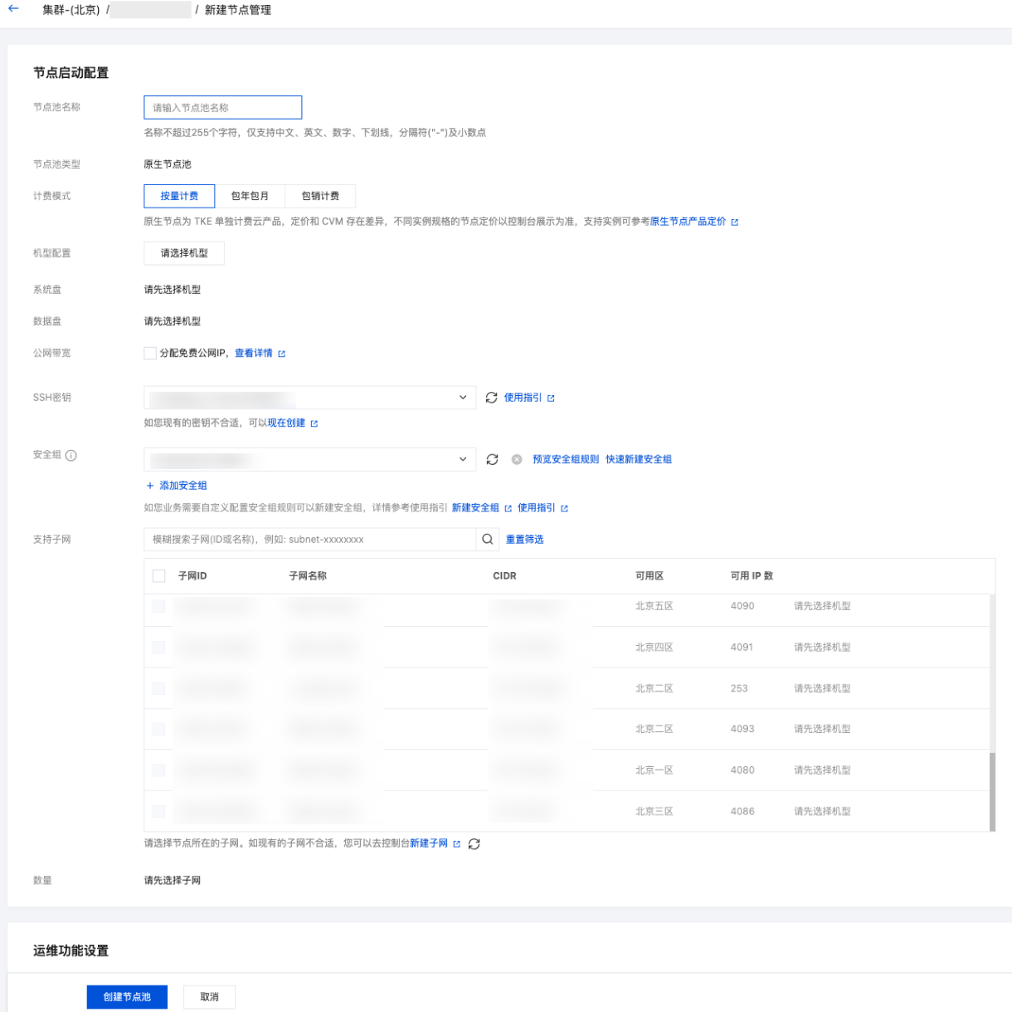Click the plus icon for 添加安全组
This screenshot has height=1012, width=1012.
point(150,486)
